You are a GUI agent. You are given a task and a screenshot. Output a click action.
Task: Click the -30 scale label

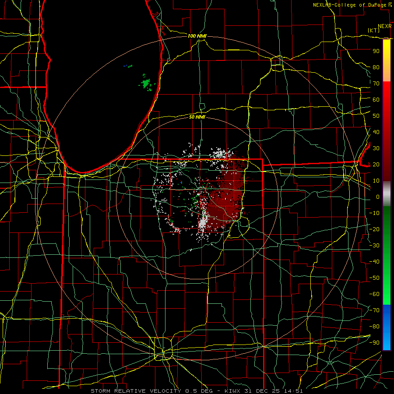[x=374, y=246]
